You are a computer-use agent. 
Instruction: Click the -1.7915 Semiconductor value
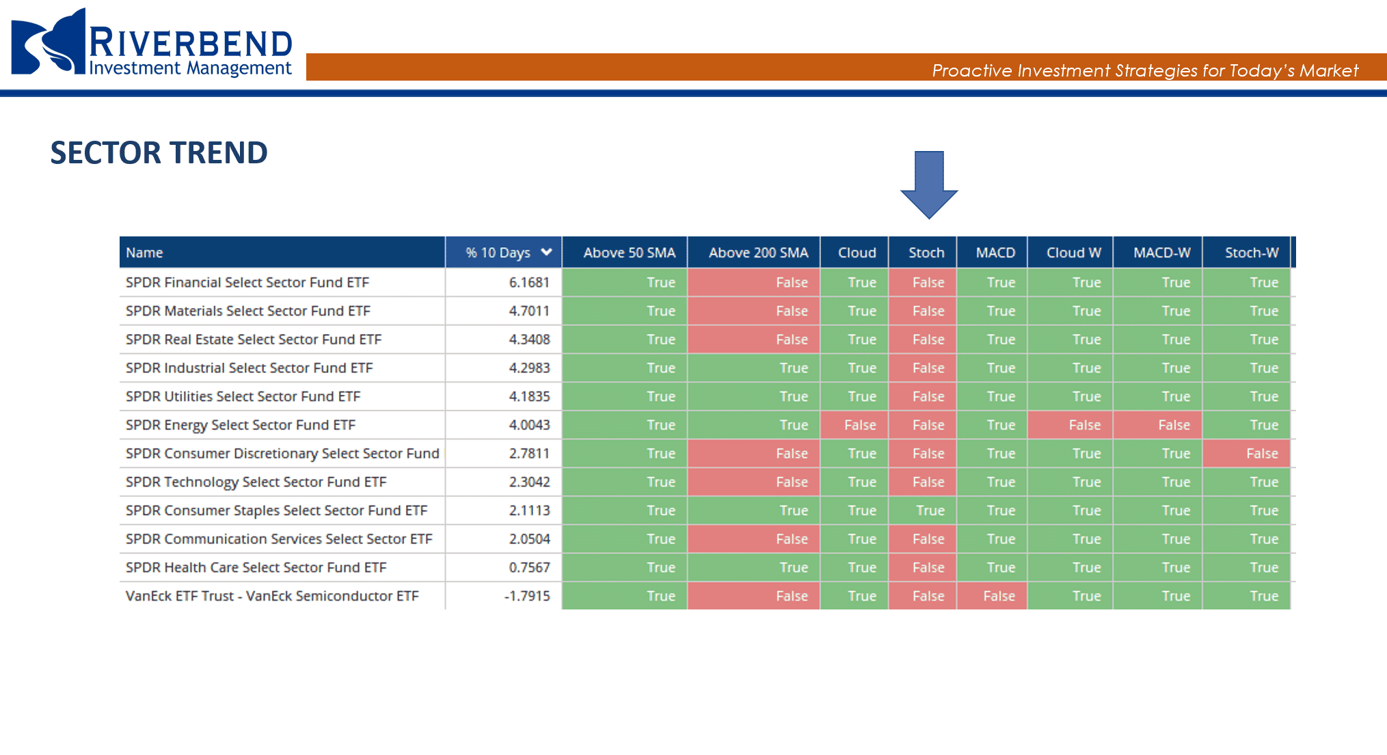click(x=527, y=596)
